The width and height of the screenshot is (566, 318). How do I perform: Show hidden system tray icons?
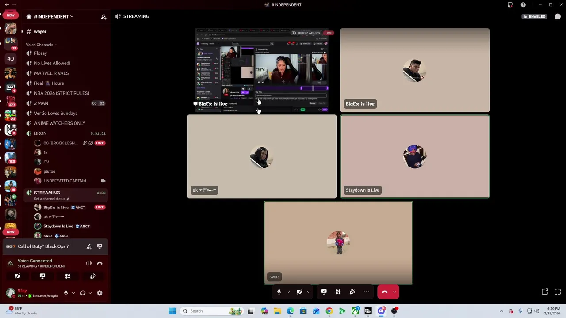point(501,311)
